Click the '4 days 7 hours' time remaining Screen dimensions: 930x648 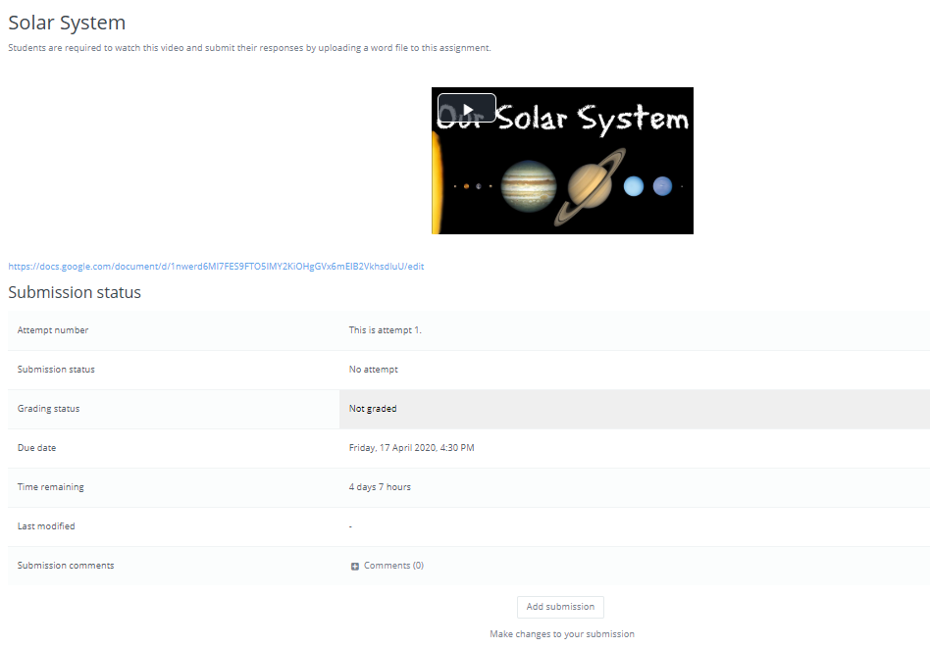(x=380, y=487)
